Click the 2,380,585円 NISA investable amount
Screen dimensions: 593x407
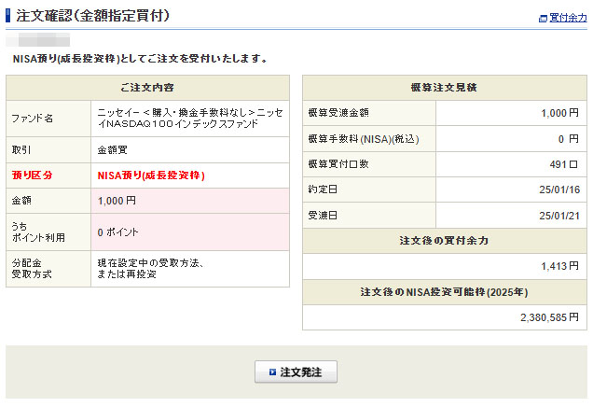tap(549, 317)
